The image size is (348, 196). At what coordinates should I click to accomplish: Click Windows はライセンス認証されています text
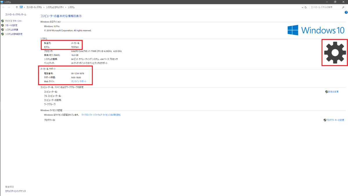(61, 115)
